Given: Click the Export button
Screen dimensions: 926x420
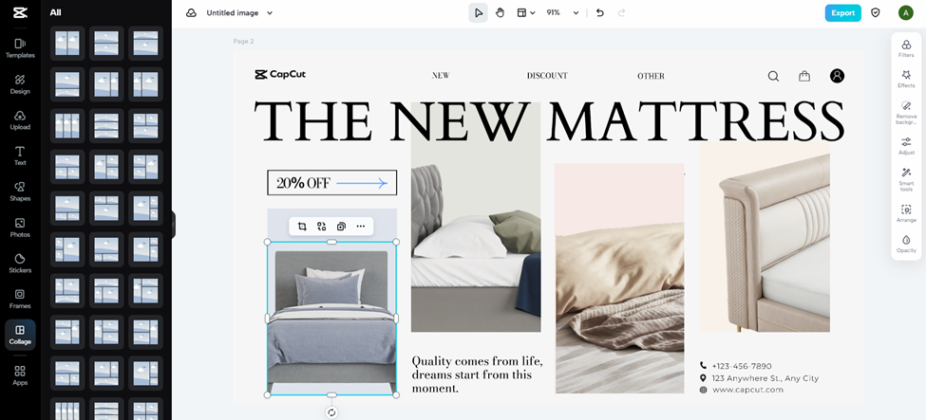Looking at the screenshot, I should pyautogui.click(x=842, y=13).
